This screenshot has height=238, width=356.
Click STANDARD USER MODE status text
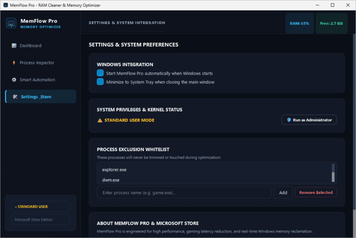pyautogui.click(x=129, y=120)
